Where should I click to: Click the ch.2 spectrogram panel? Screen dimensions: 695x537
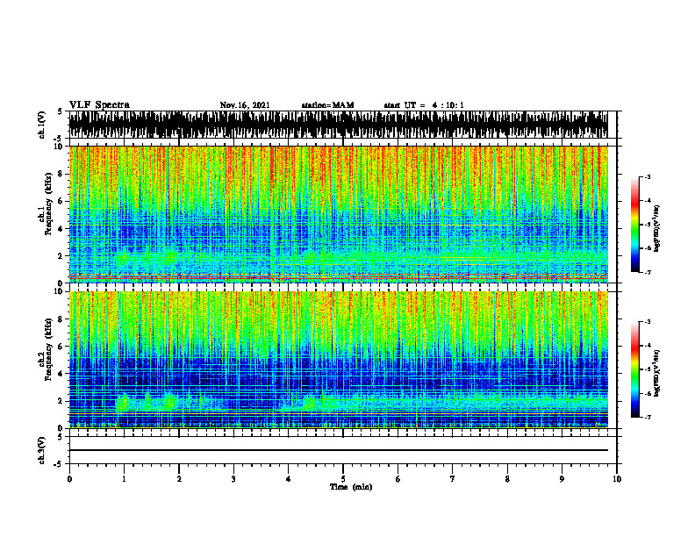338,360
